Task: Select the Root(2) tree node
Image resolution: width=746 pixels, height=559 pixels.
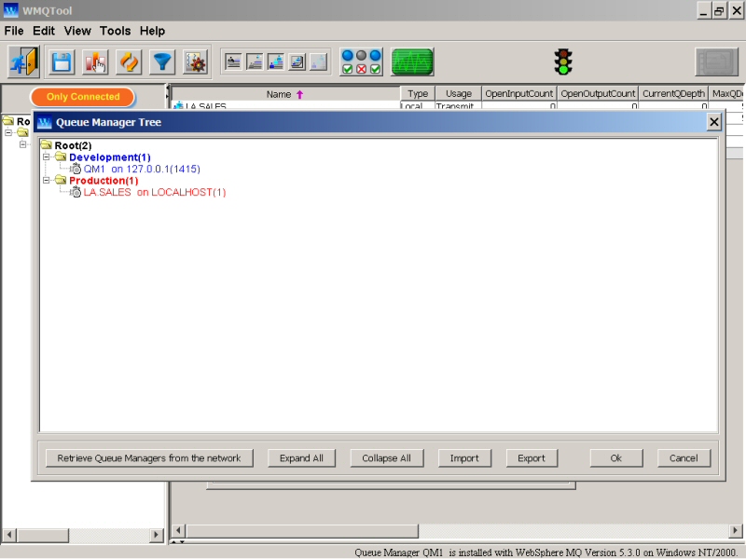Action: click(x=73, y=145)
